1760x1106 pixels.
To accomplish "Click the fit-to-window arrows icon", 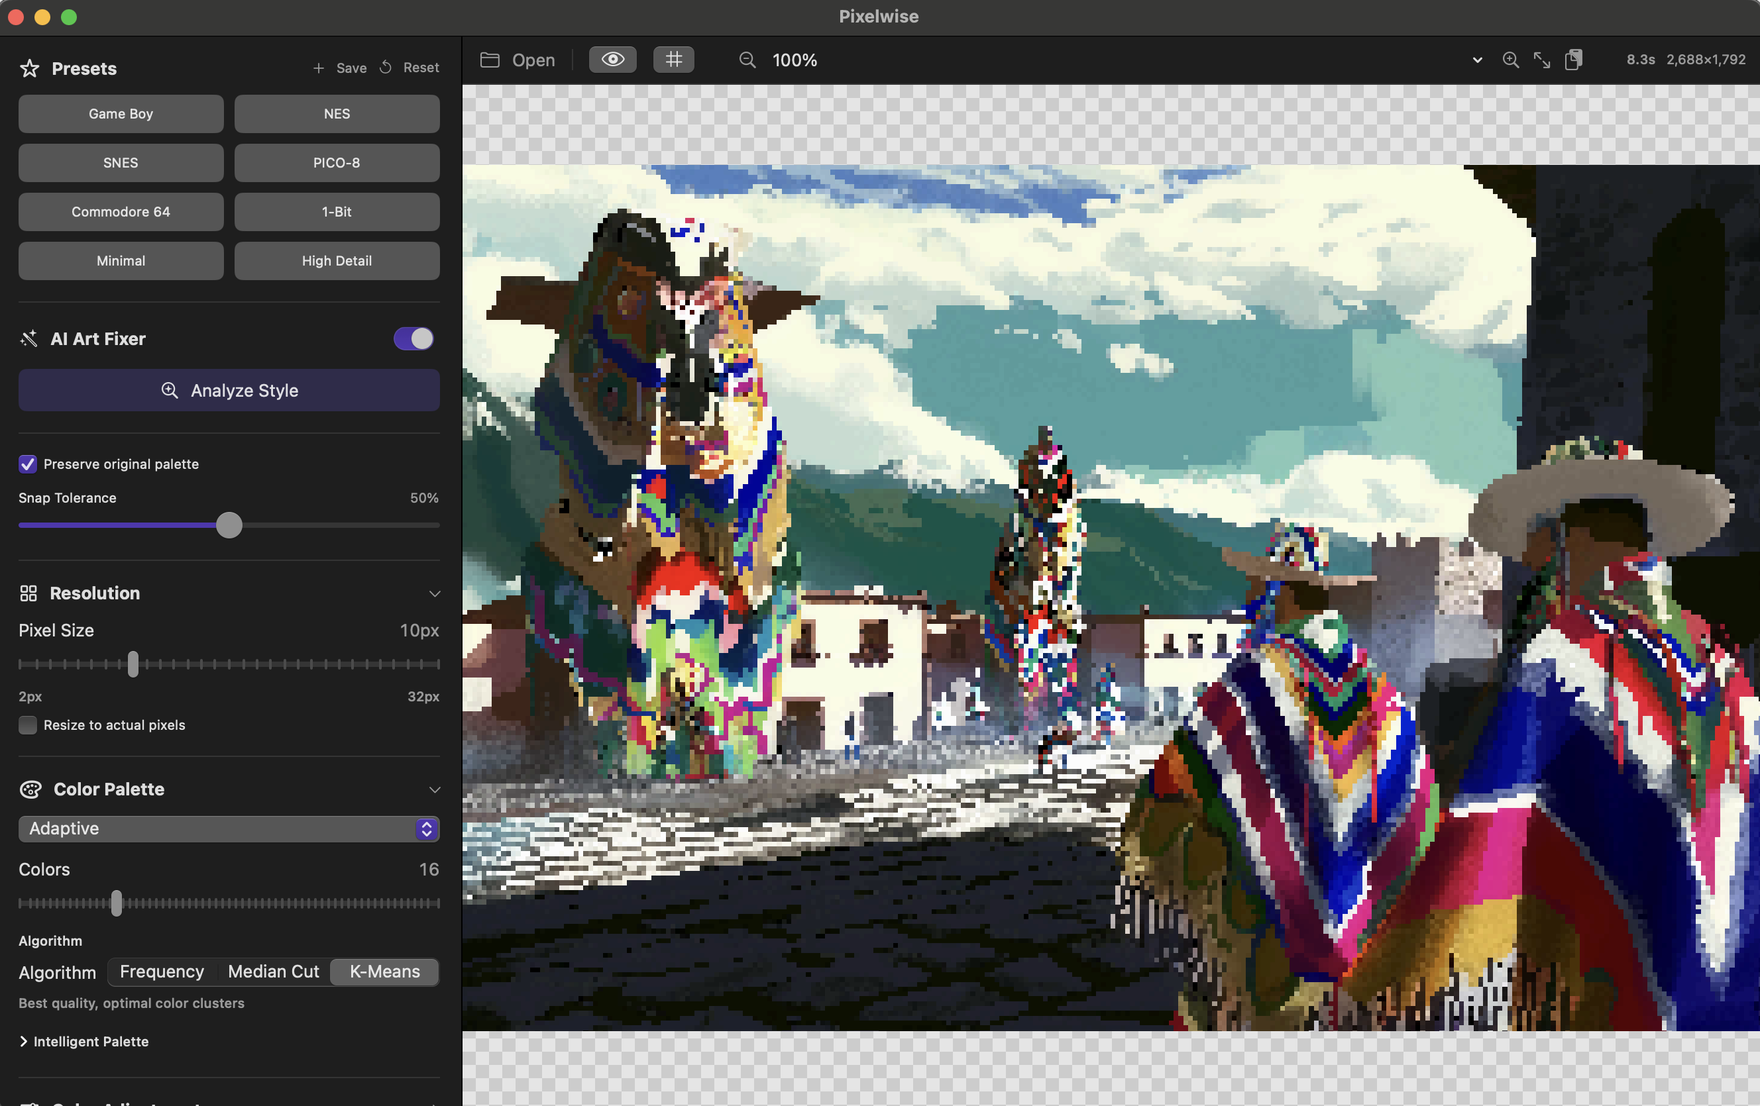I will tap(1541, 60).
